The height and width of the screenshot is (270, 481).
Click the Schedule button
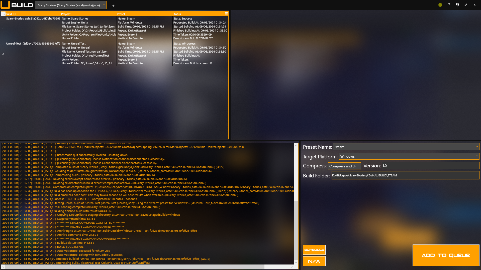(314, 250)
